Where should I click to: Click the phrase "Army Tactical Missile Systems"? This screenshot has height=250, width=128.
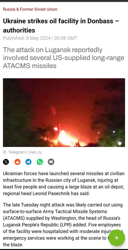click(x=75, y=211)
